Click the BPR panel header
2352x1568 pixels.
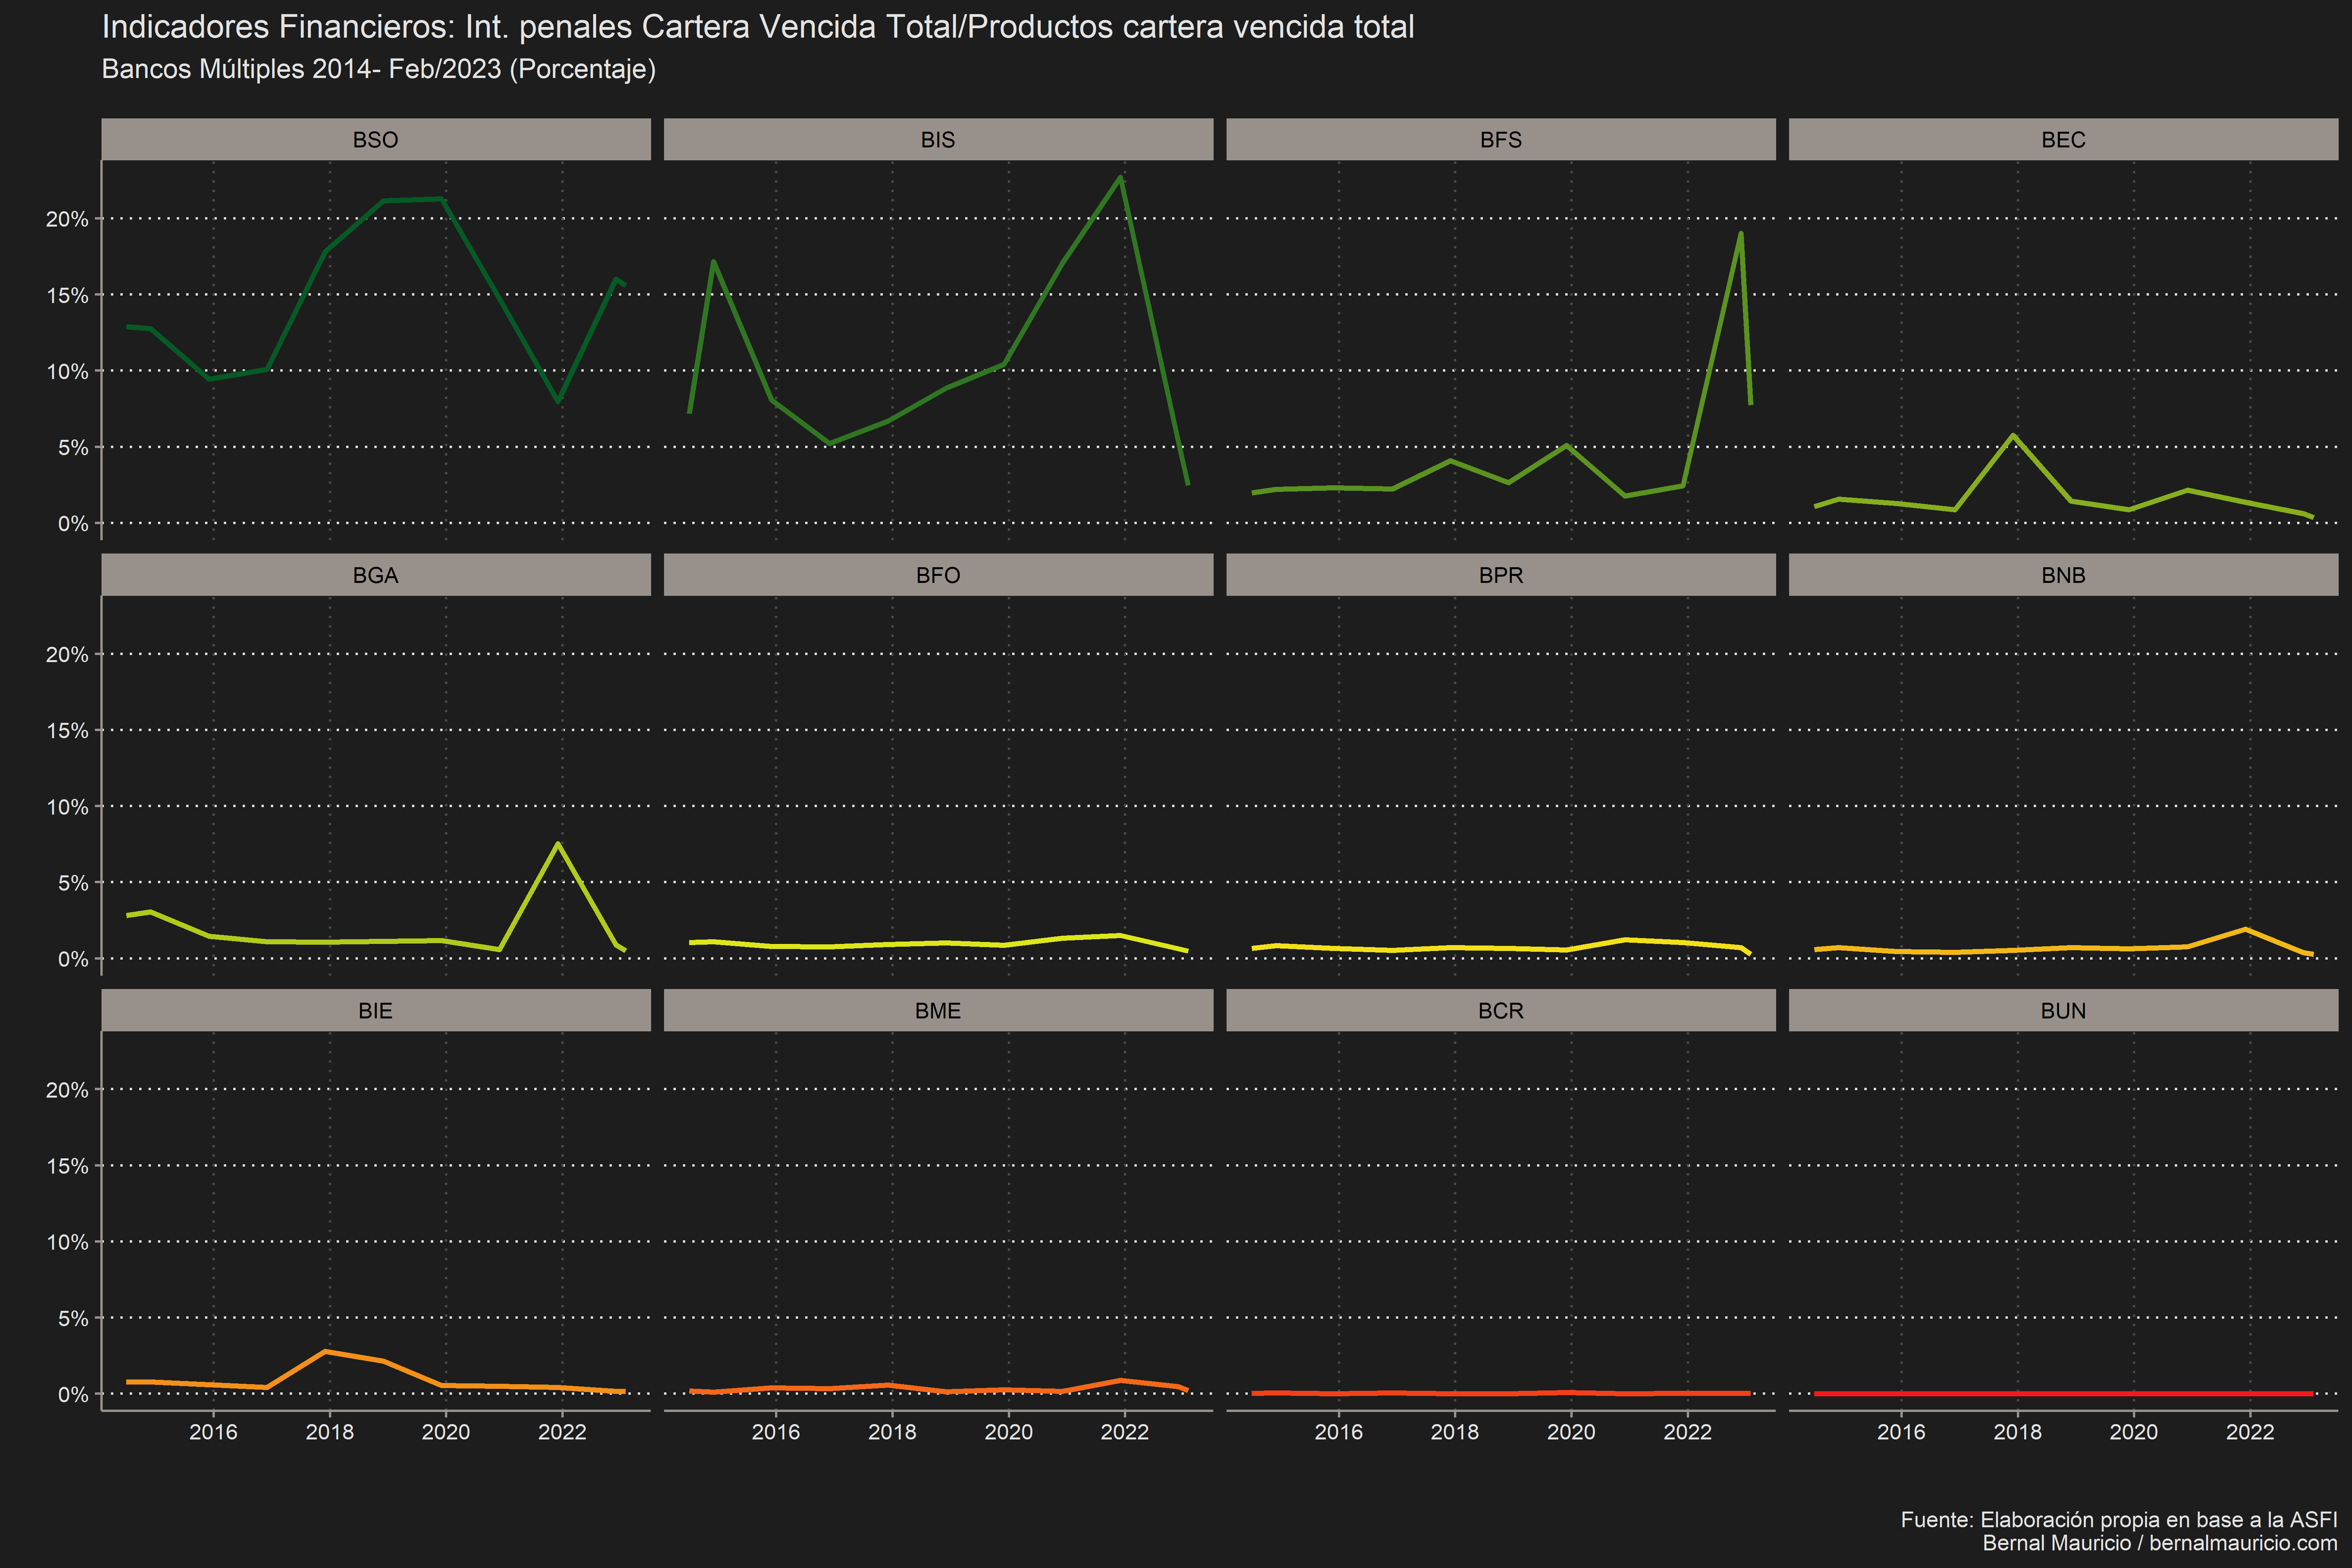pos(1501,575)
